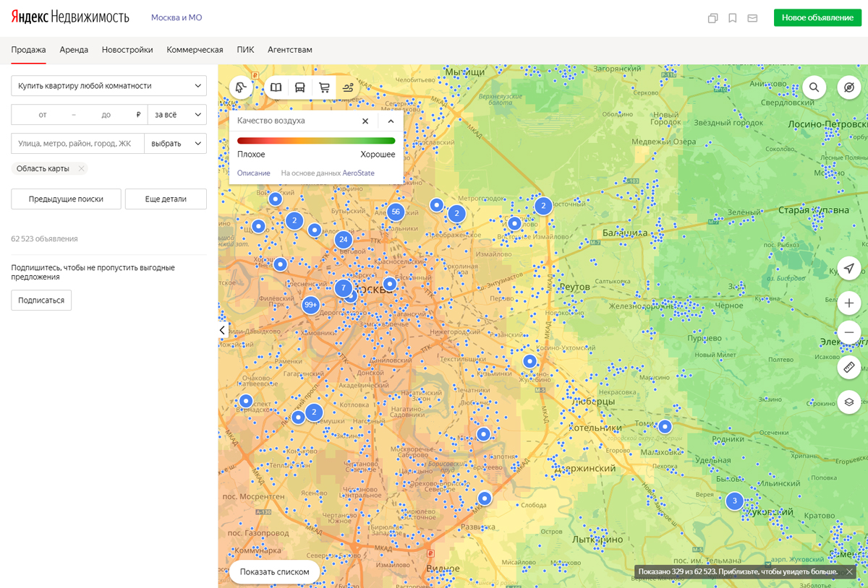Open the map cluster marker labeled 99+

point(311,306)
